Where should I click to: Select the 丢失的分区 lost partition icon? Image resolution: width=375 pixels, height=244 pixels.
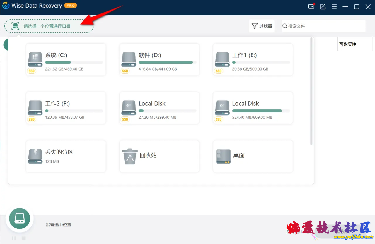35,156
